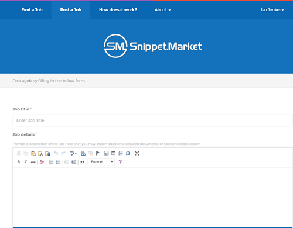Click the Copy icon in editor toolbar

pos(26,153)
